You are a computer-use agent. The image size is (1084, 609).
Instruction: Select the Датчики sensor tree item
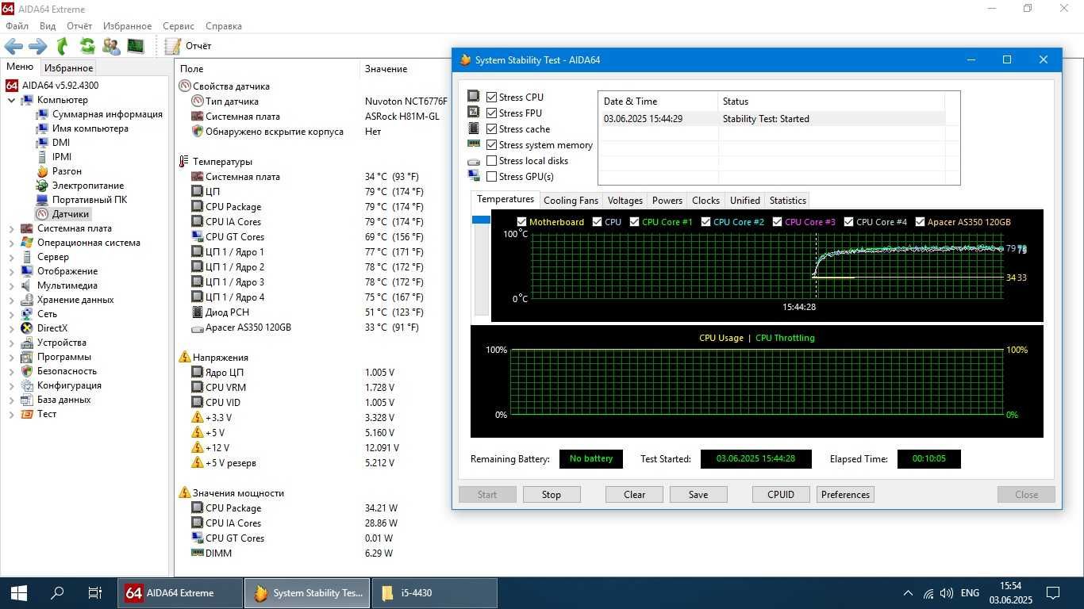tap(63, 214)
